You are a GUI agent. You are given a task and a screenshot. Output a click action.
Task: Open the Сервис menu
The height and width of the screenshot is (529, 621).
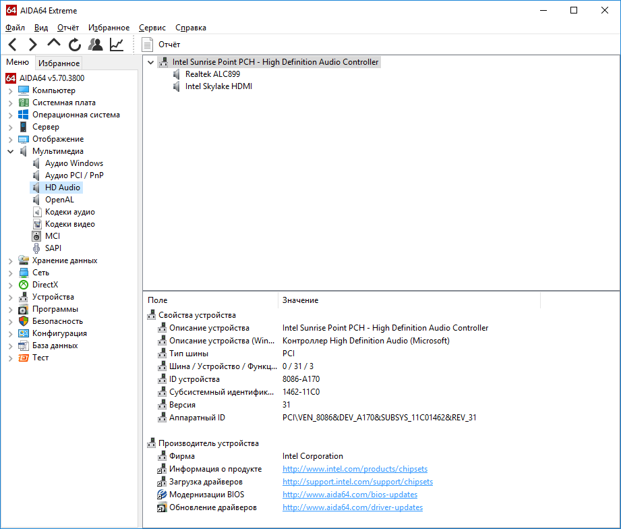(152, 28)
